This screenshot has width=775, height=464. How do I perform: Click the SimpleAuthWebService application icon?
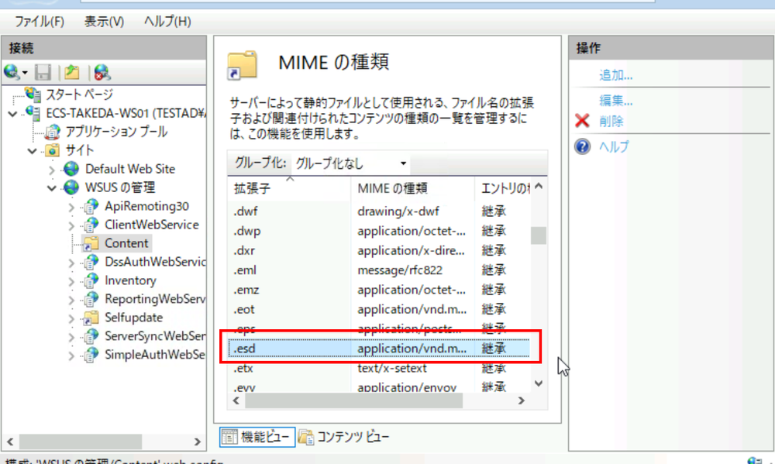(x=91, y=355)
